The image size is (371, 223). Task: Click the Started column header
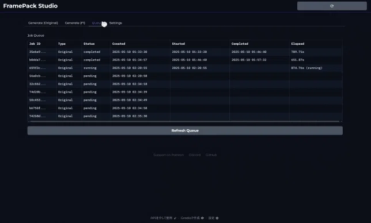coord(200,44)
